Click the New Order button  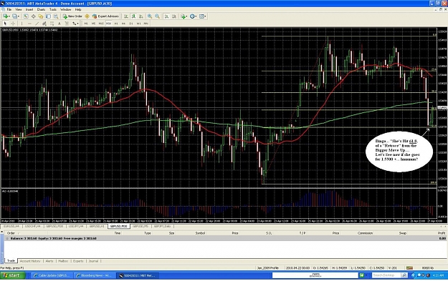(x=72, y=16)
